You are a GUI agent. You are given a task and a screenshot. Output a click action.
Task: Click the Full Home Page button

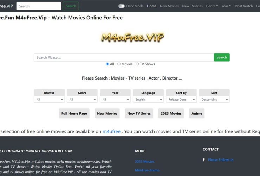tap(74, 113)
